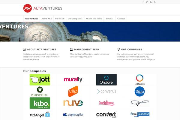Open the RSS feed icon
Image resolution: width=180 pixels, height=120 pixels.
click(x=155, y=2)
